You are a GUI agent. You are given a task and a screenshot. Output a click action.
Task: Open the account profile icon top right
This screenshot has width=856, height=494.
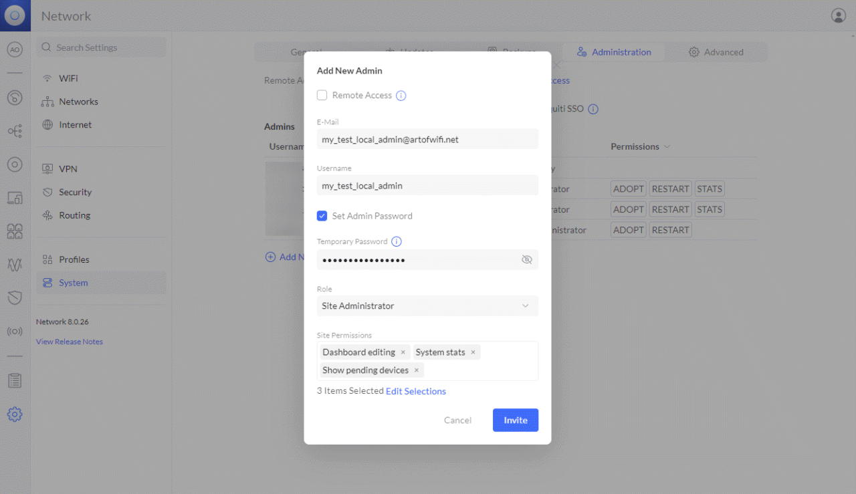[x=838, y=15]
